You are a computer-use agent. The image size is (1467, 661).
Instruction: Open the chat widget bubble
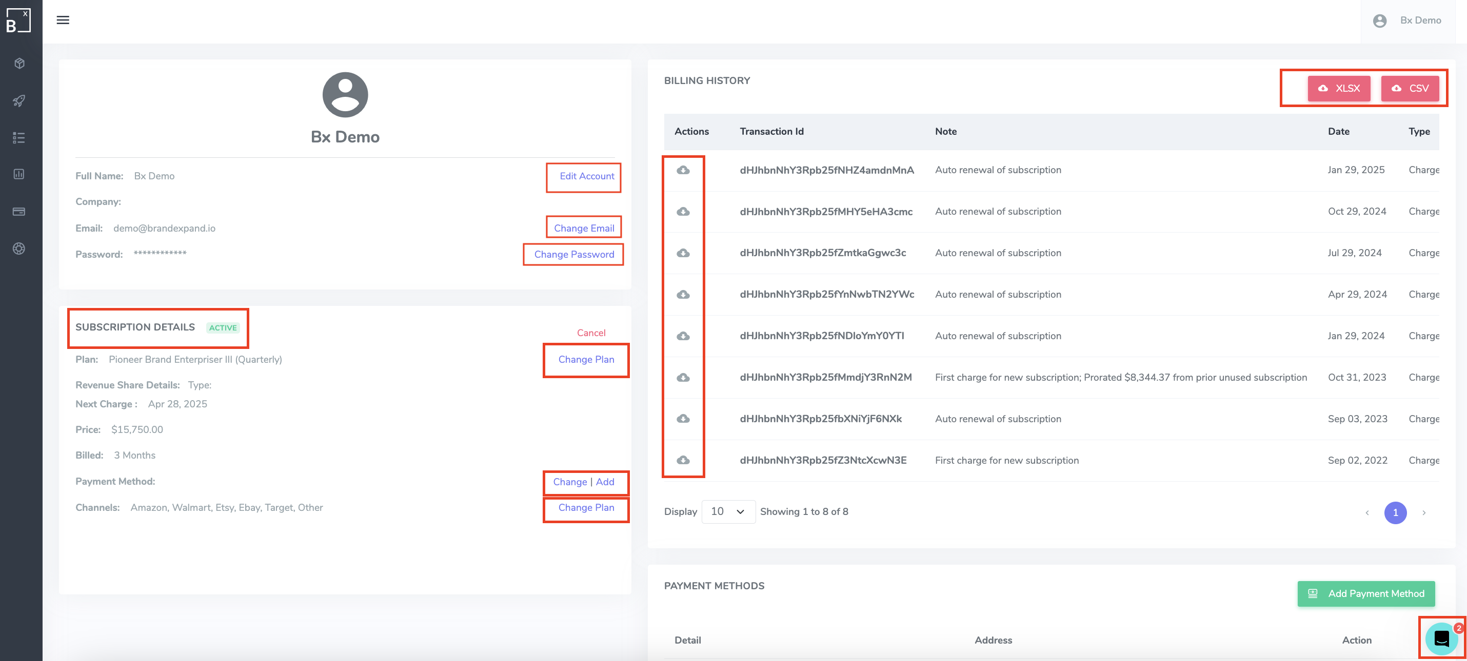click(x=1441, y=639)
